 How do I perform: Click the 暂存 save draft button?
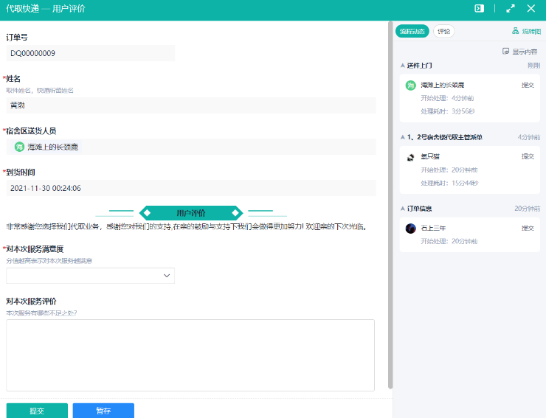pos(103,411)
